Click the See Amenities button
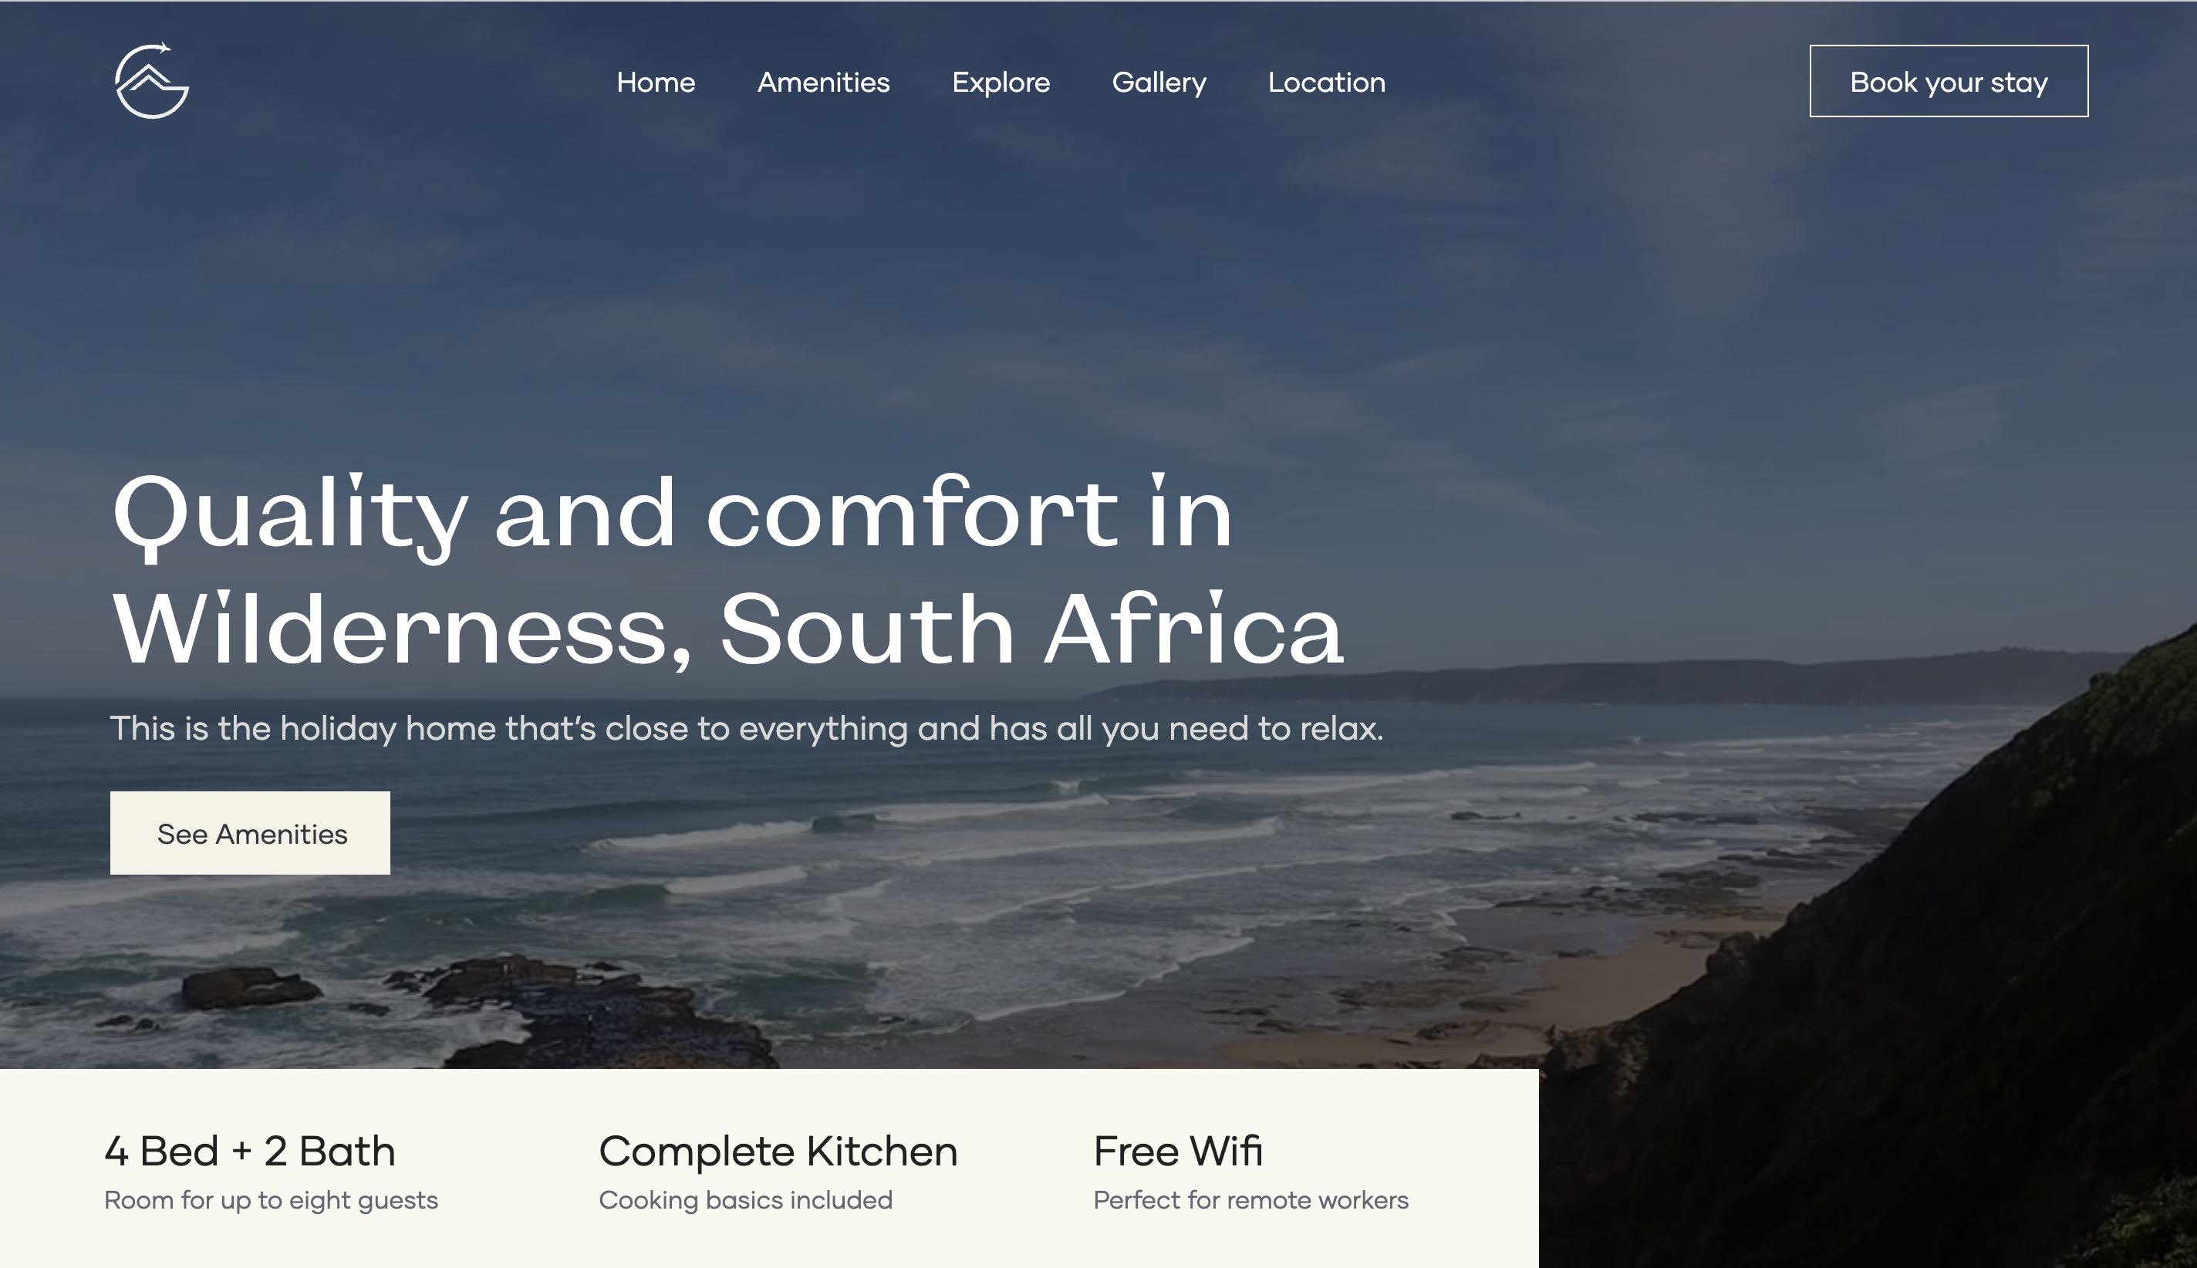Viewport: 2197px width, 1268px height. [x=250, y=832]
